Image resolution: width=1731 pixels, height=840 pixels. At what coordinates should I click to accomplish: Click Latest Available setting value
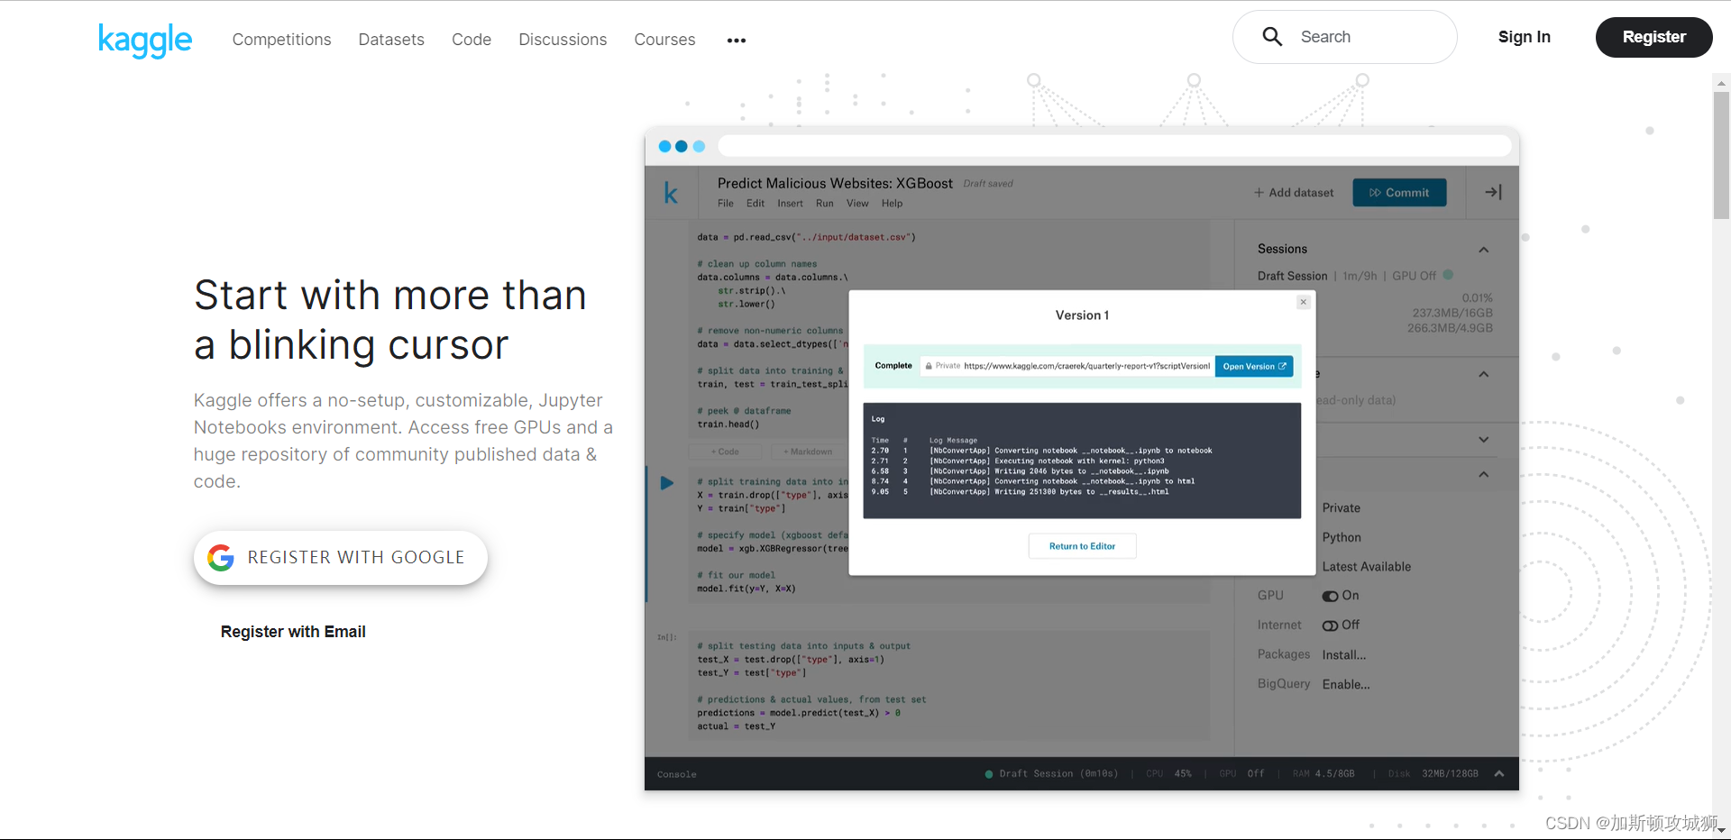tap(1367, 567)
